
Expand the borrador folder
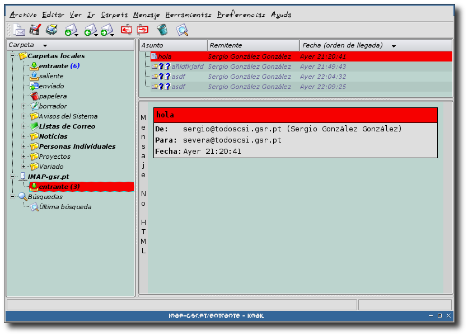(x=24, y=106)
